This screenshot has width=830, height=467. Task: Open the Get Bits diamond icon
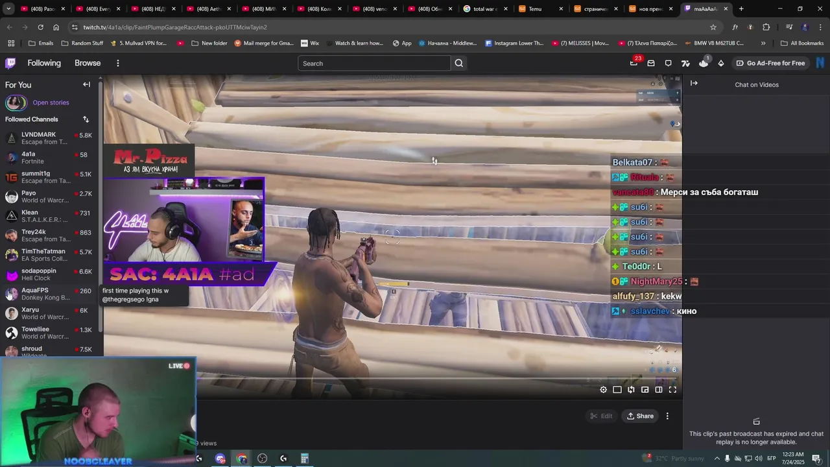pyautogui.click(x=720, y=63)
